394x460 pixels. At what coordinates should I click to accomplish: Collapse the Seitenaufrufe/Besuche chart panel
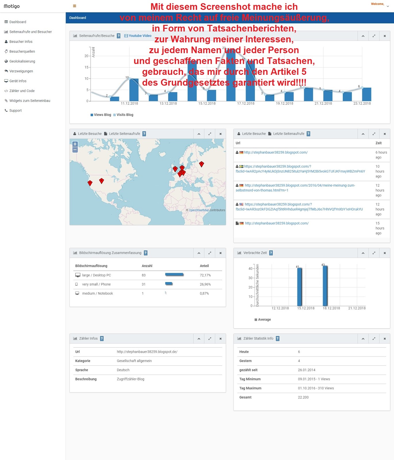[x=363, y=36]
